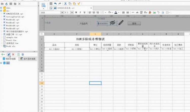Switch to the server dataset tab
This screenshot has height=112, width=190.
click(x=28, y=59)
